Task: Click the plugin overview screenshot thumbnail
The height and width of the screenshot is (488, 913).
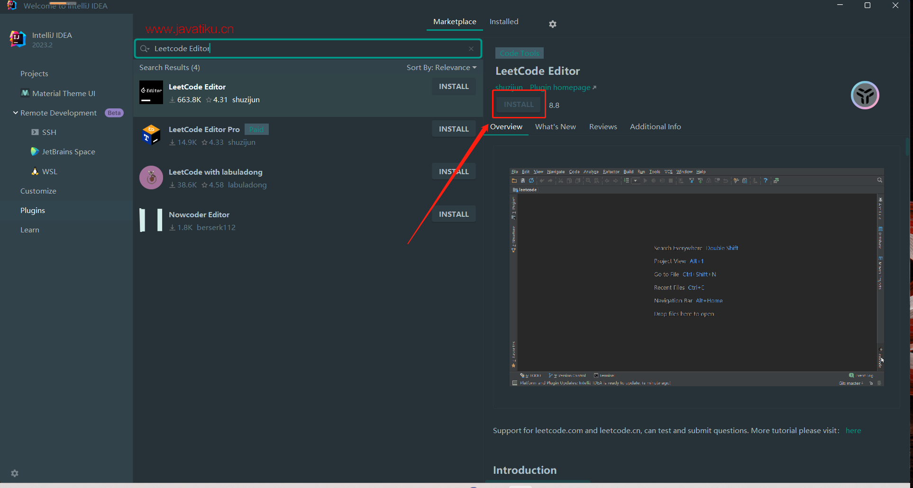Action: (x=696, y=277)
